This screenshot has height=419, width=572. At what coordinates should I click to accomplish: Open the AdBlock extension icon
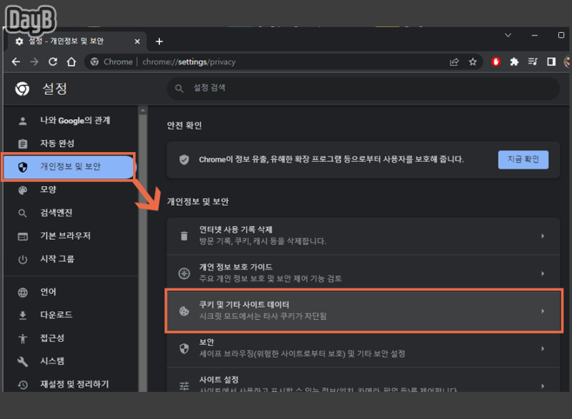pos(495,62)
